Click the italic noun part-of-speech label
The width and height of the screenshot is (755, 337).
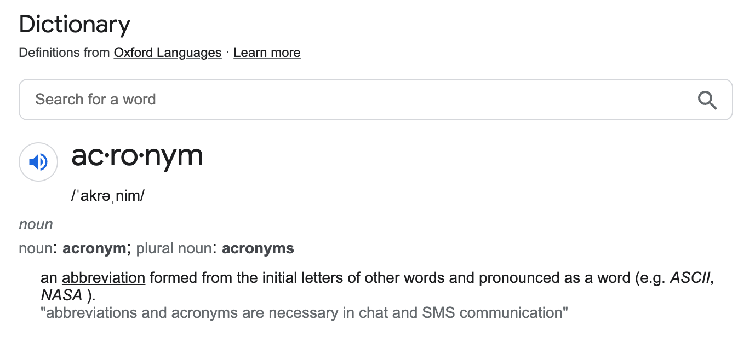pyautogui.click(x=36, y=225)
